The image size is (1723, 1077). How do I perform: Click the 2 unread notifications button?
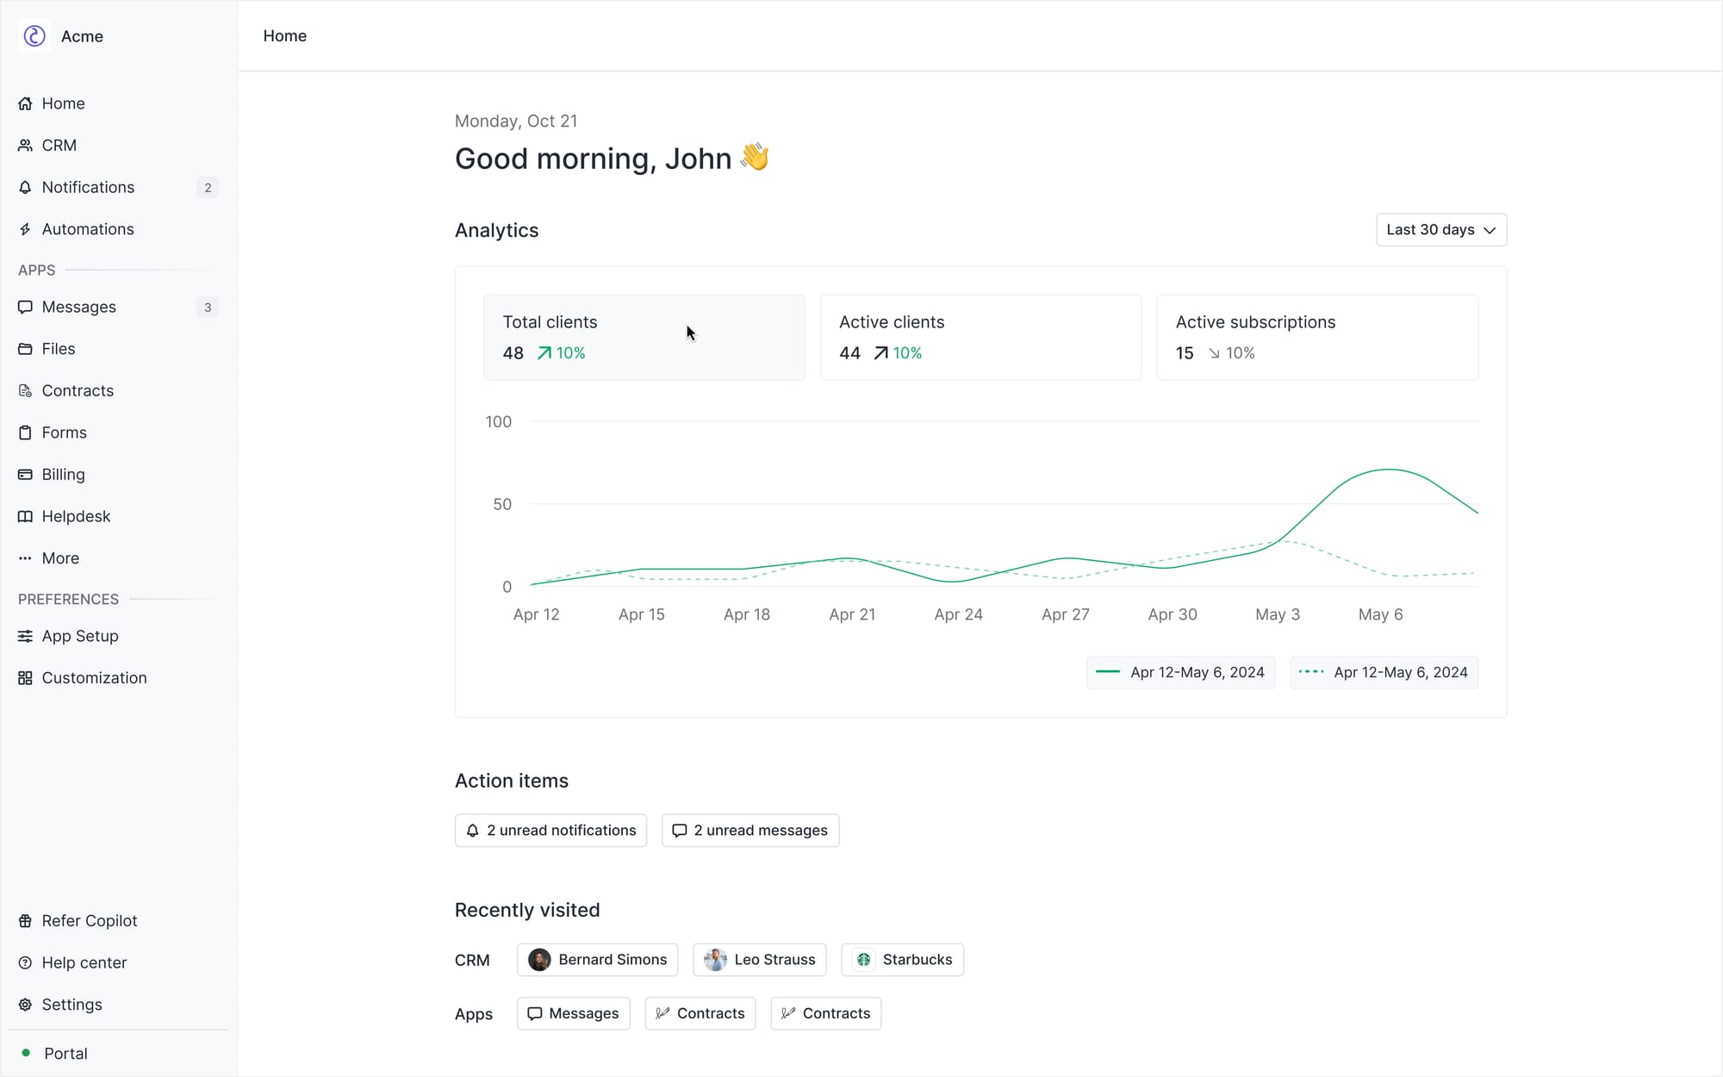coord(550,831)
